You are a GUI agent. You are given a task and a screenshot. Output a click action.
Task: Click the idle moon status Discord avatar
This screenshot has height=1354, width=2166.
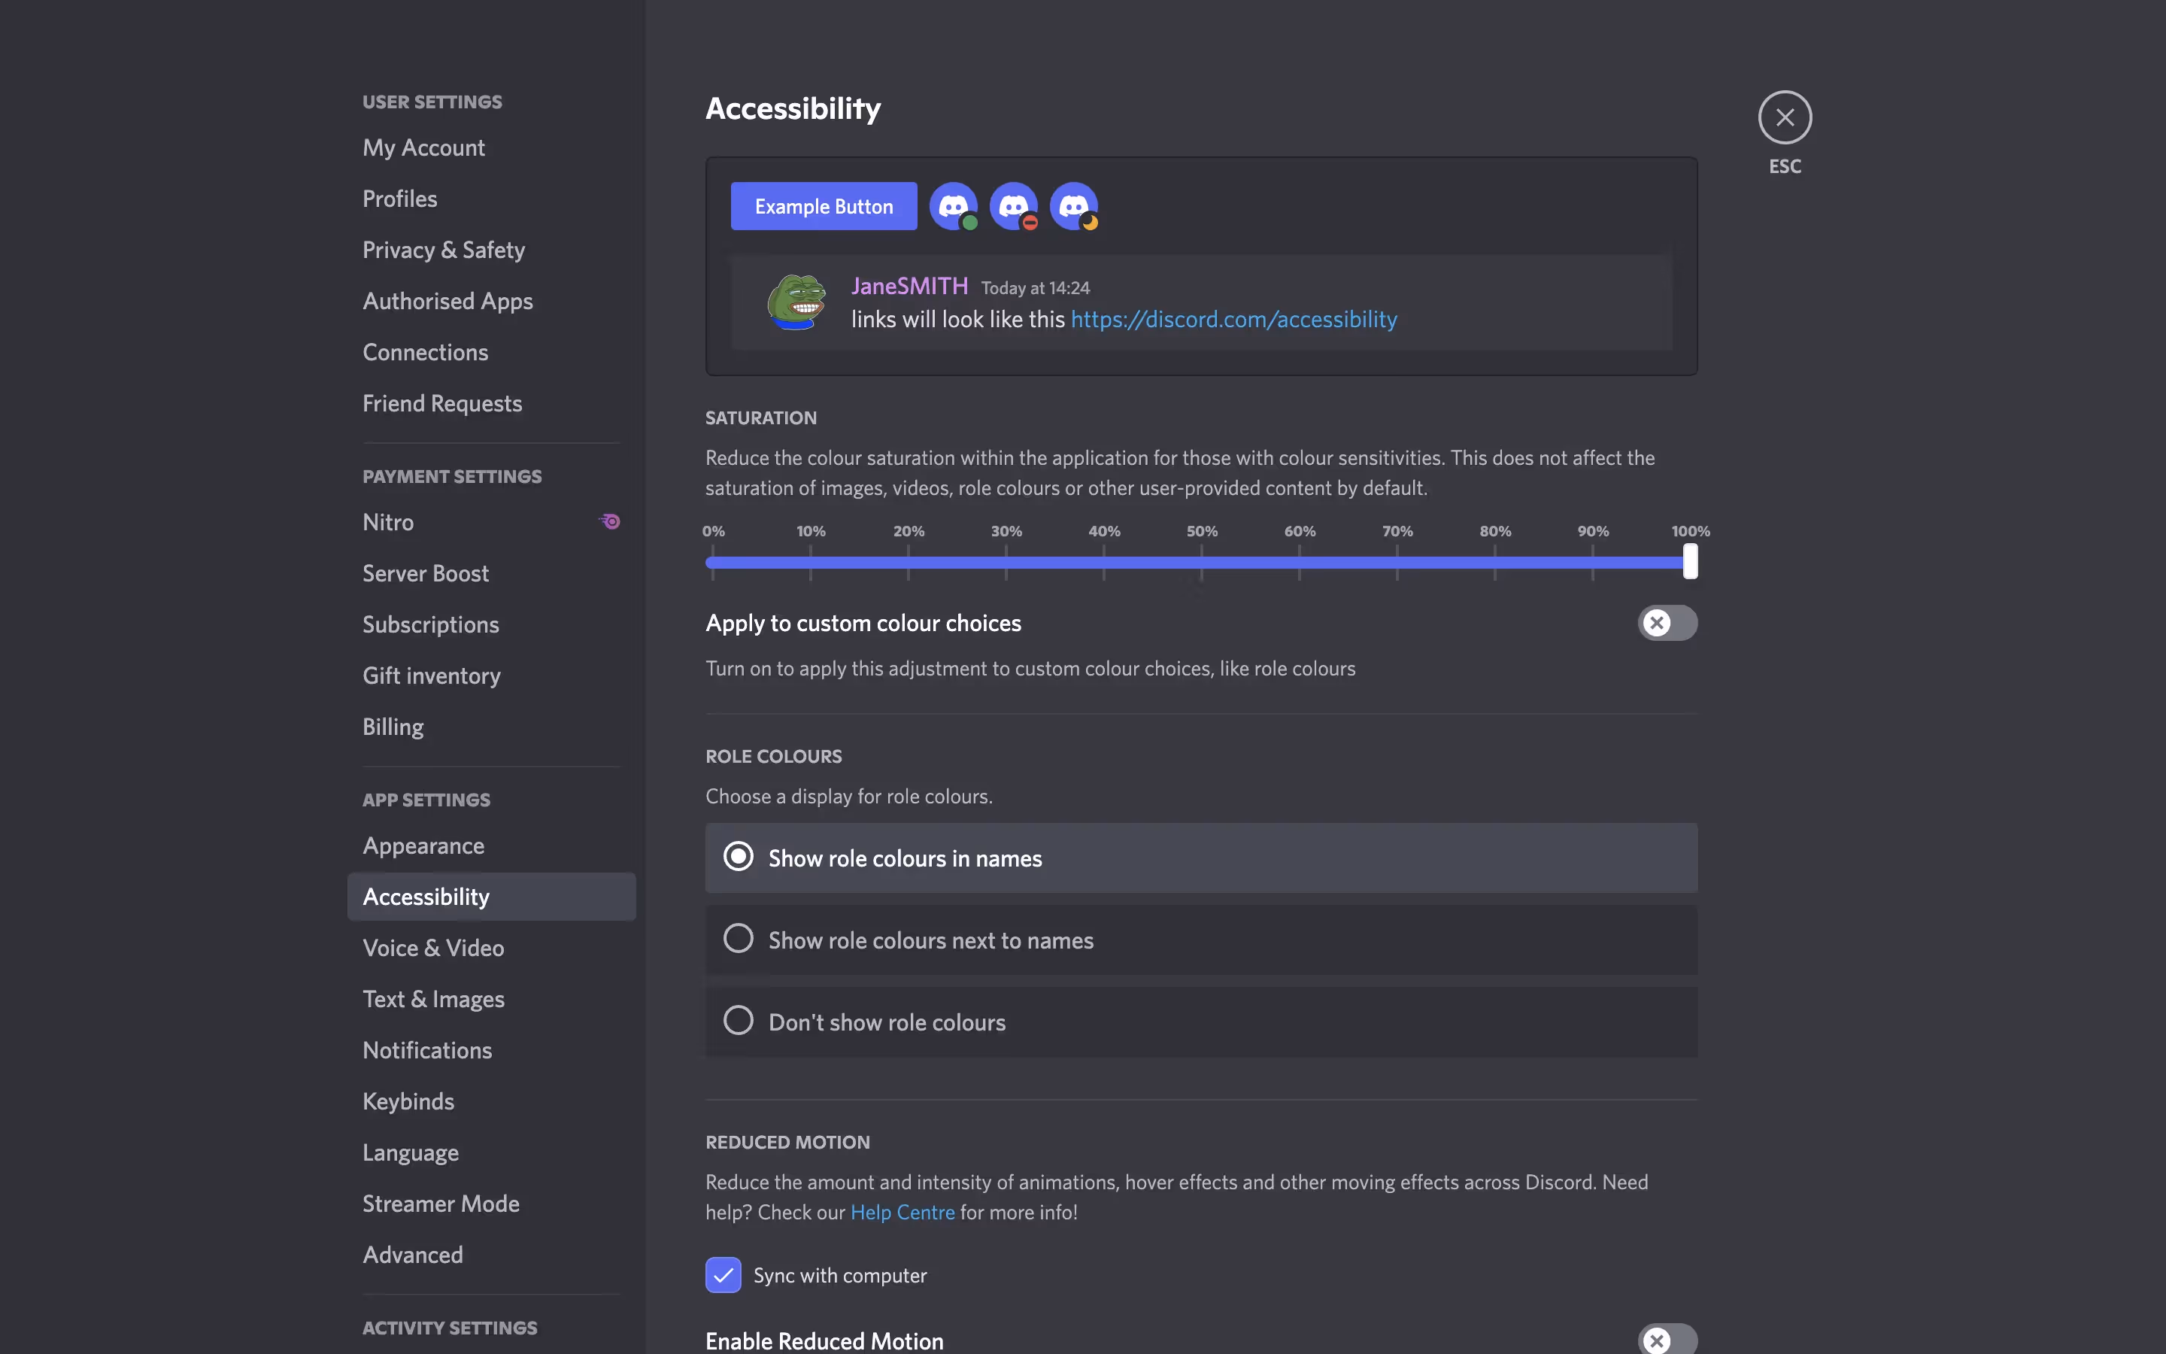1073,206
